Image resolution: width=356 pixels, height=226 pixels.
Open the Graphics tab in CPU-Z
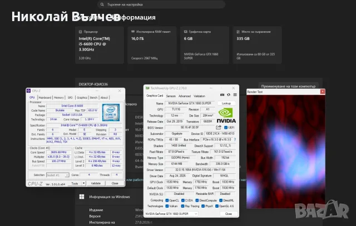(x=82, y=98)
